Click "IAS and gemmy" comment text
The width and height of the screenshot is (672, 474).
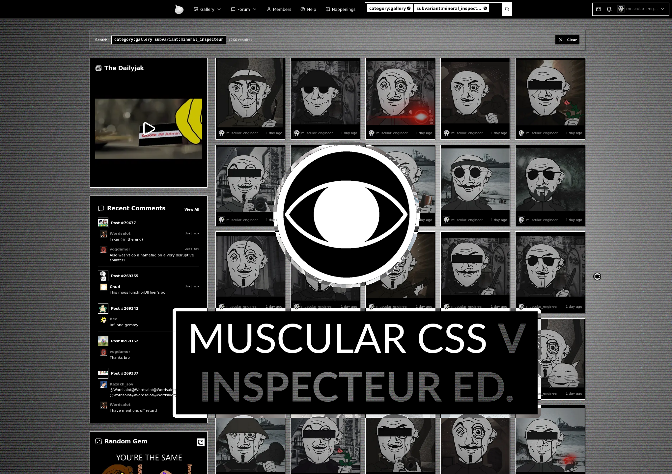pyautogui.click(x=124, y=325)
